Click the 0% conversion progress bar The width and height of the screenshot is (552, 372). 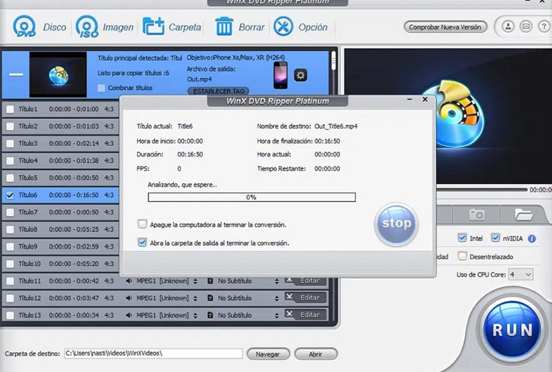252,197
